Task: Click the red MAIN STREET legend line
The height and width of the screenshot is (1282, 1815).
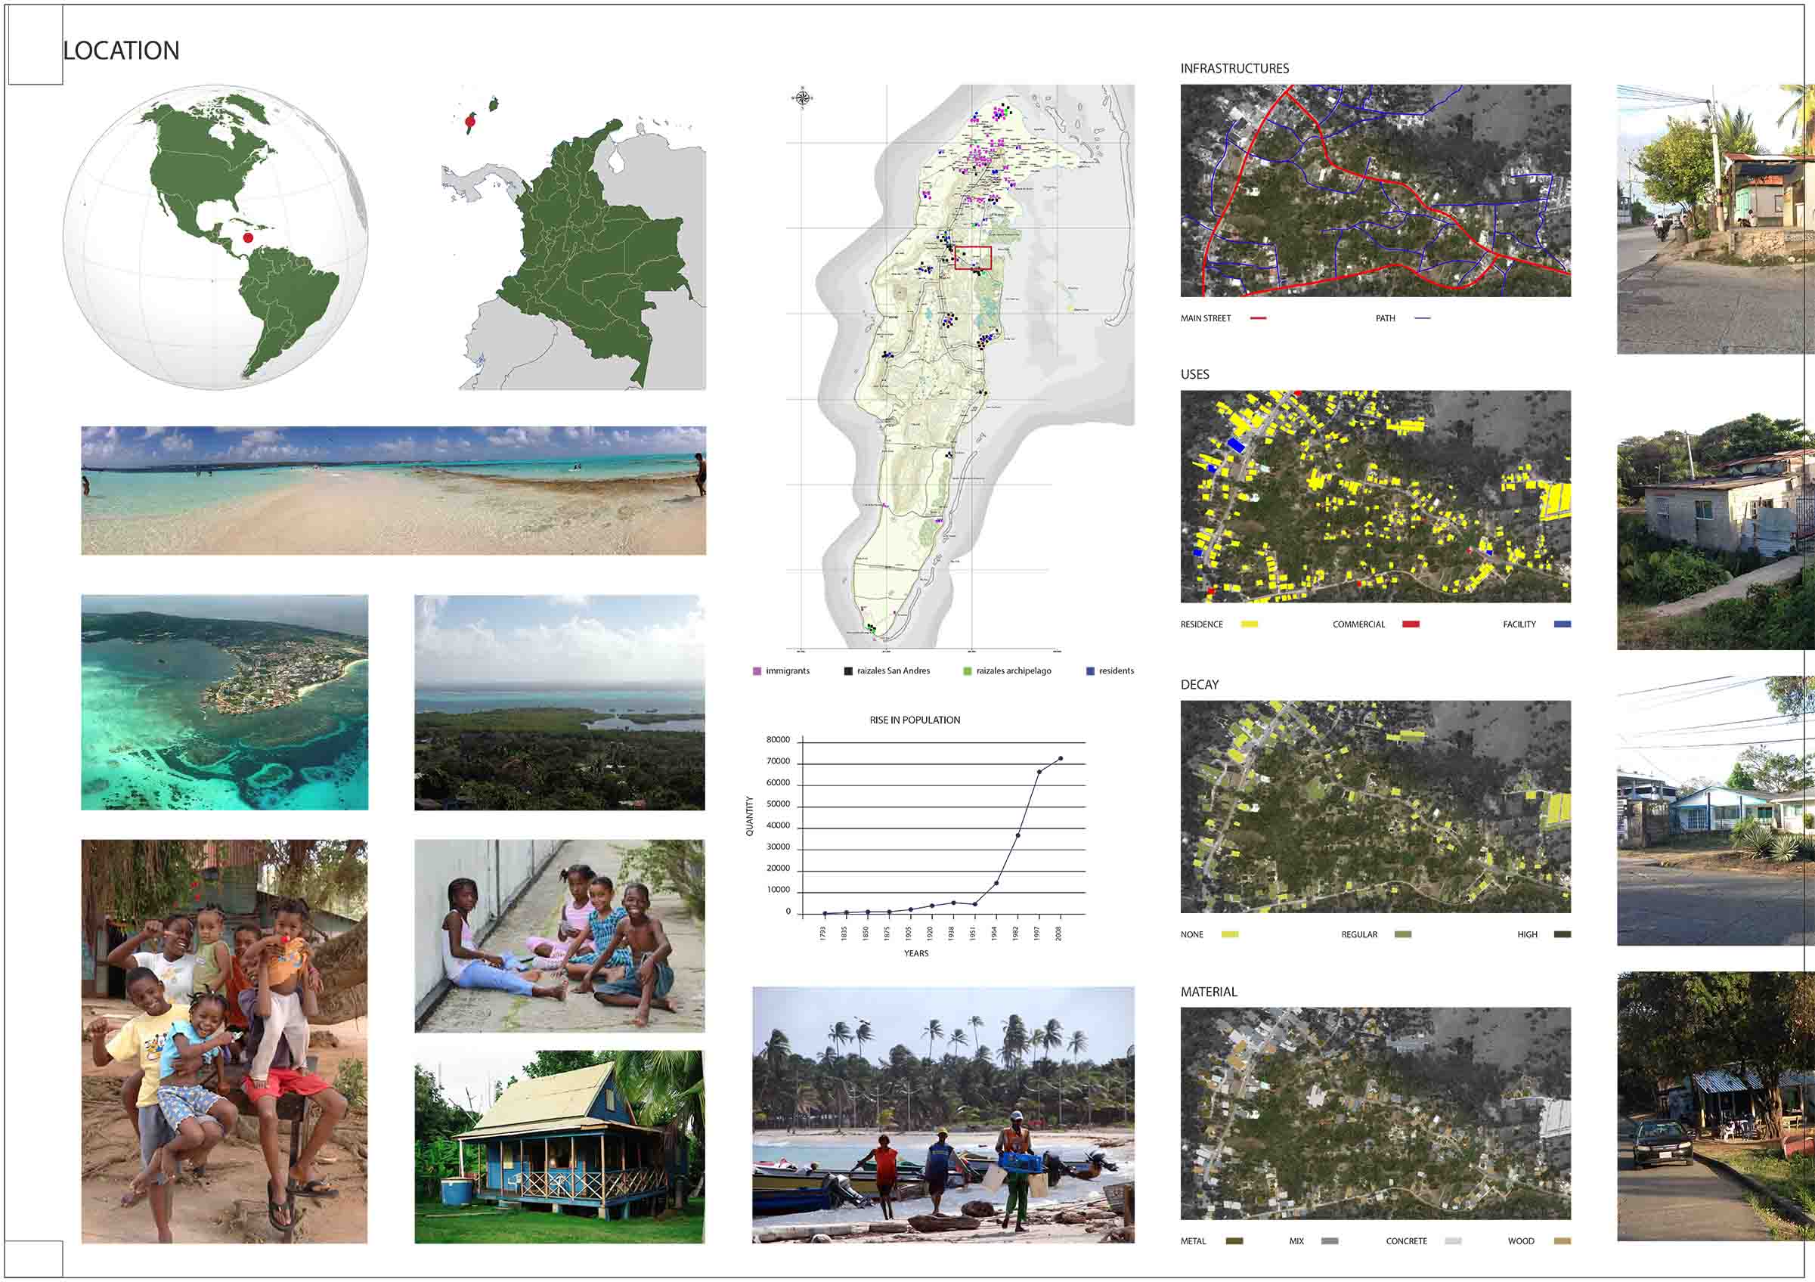Action: coord(1259,318)
